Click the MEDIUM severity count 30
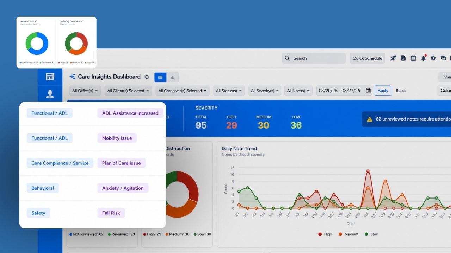The image size is (451, 253). (264, 125)
